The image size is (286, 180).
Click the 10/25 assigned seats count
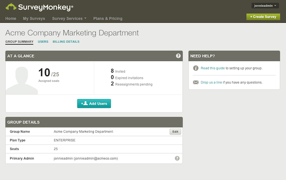(x=49, y=74)
